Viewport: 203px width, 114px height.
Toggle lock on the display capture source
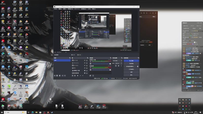point(87,73)
